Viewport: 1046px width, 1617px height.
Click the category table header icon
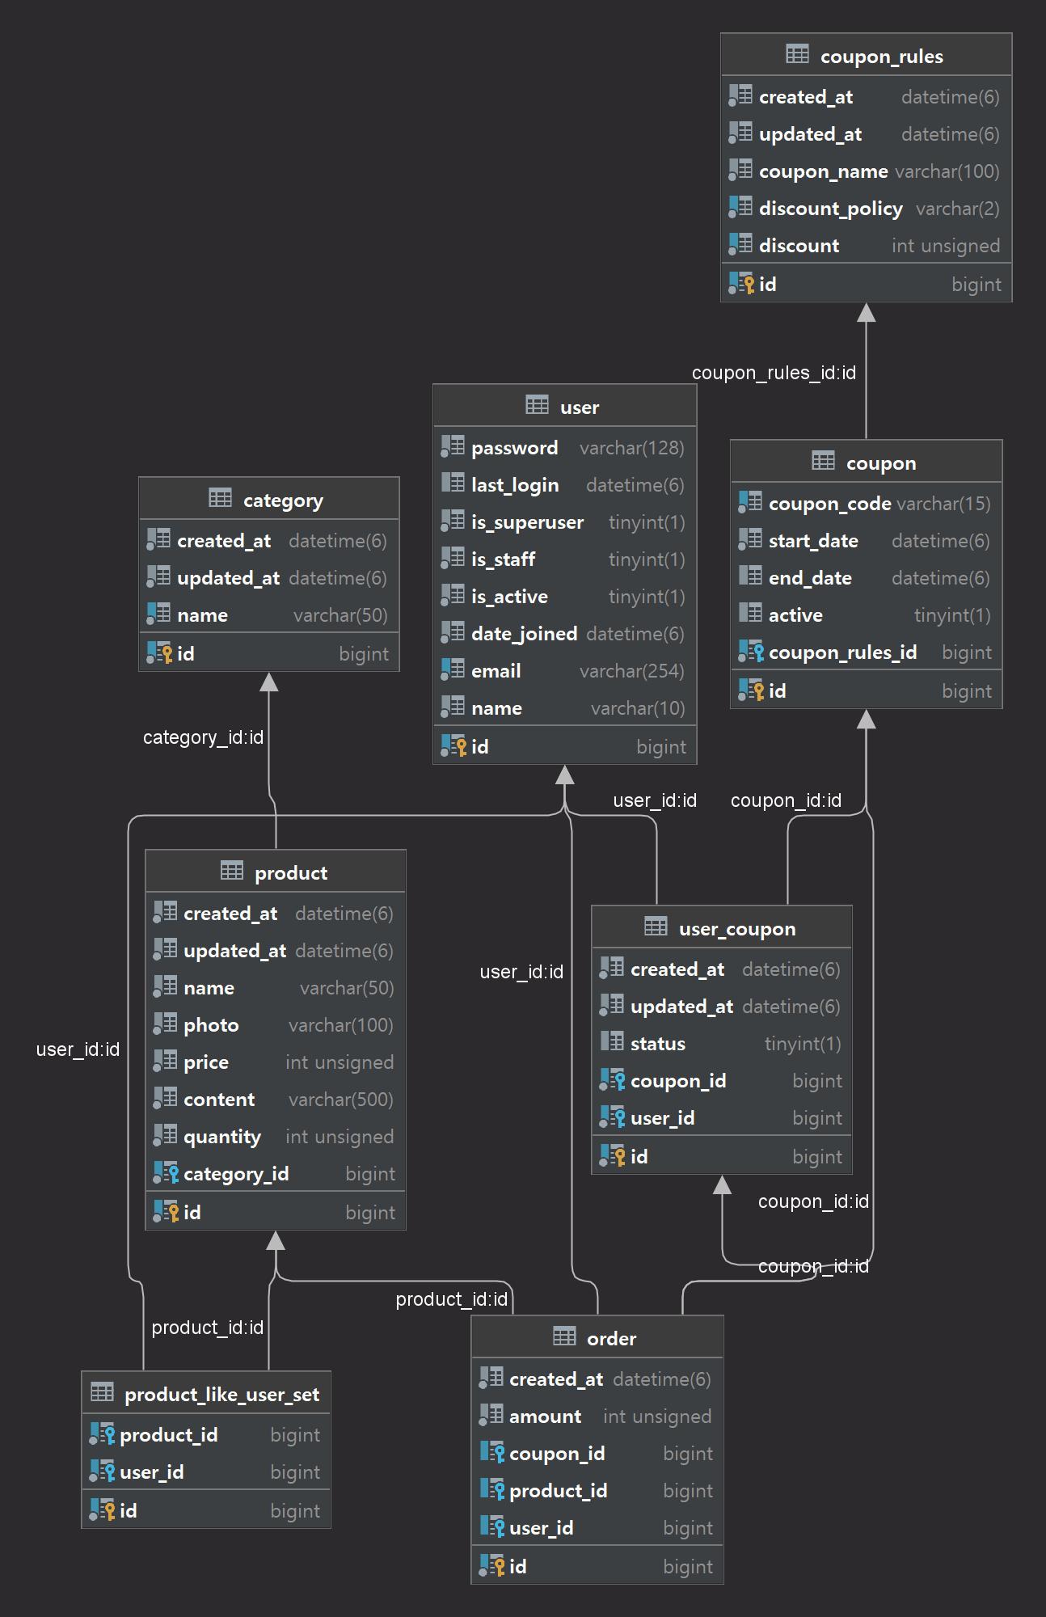pyautogui.click(x=220, y=498)
